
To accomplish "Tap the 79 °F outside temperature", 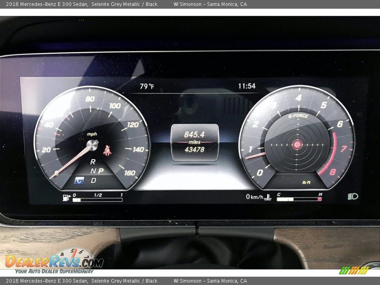I will [x=146, y=86].
